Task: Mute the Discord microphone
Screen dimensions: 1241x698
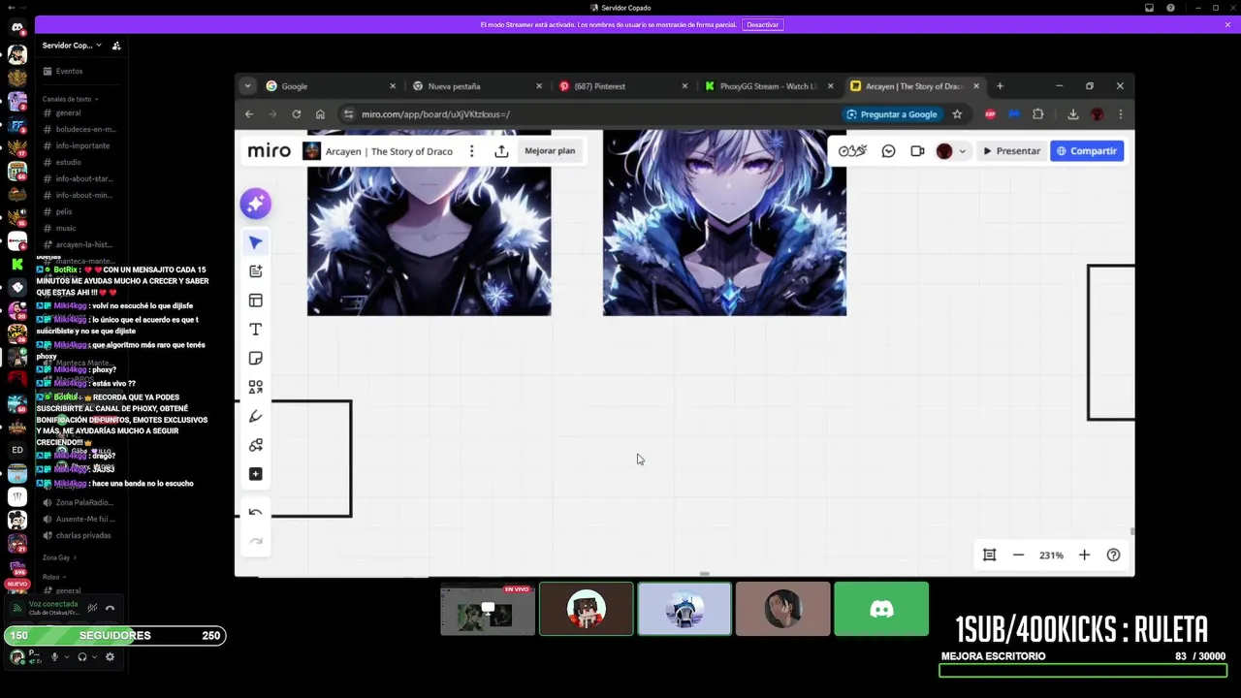Action: pyautogui.click(x=54, y=656)
